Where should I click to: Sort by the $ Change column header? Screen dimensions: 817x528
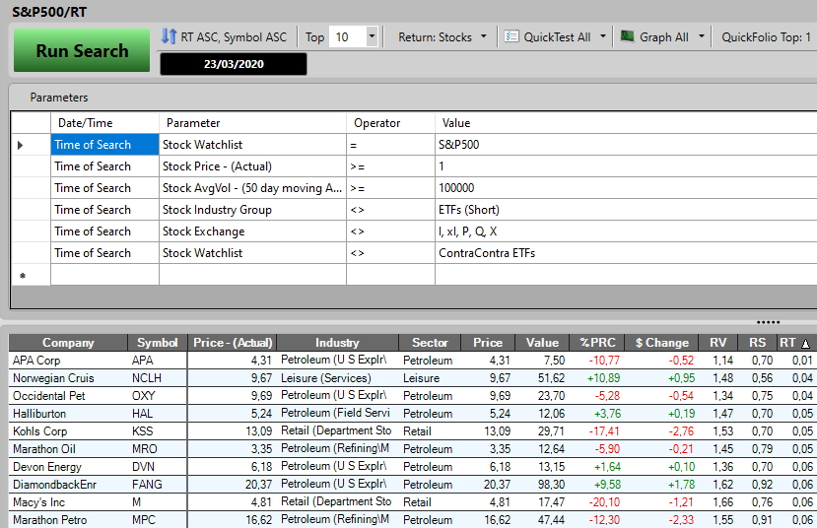tap(661, 343)
